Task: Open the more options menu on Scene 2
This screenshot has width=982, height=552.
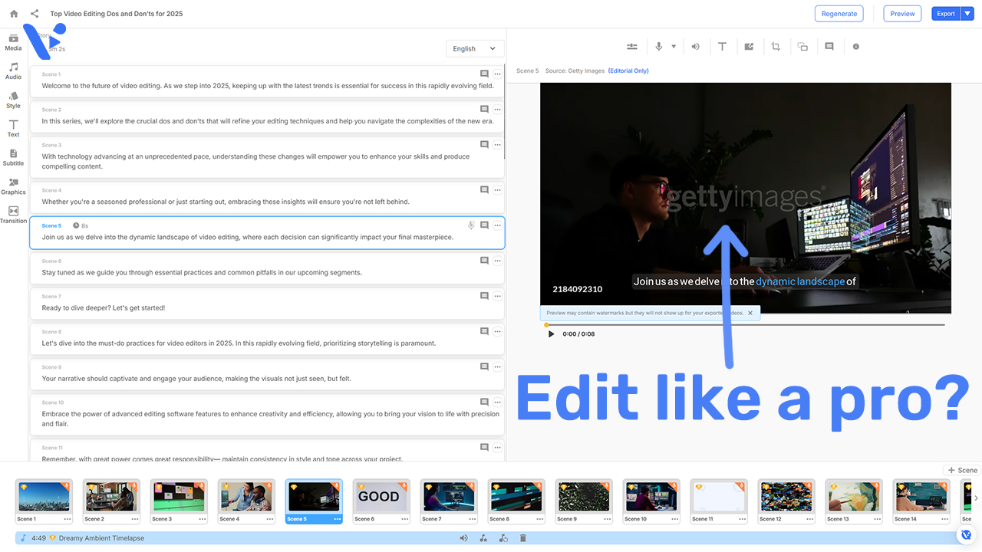Action: 498,109
